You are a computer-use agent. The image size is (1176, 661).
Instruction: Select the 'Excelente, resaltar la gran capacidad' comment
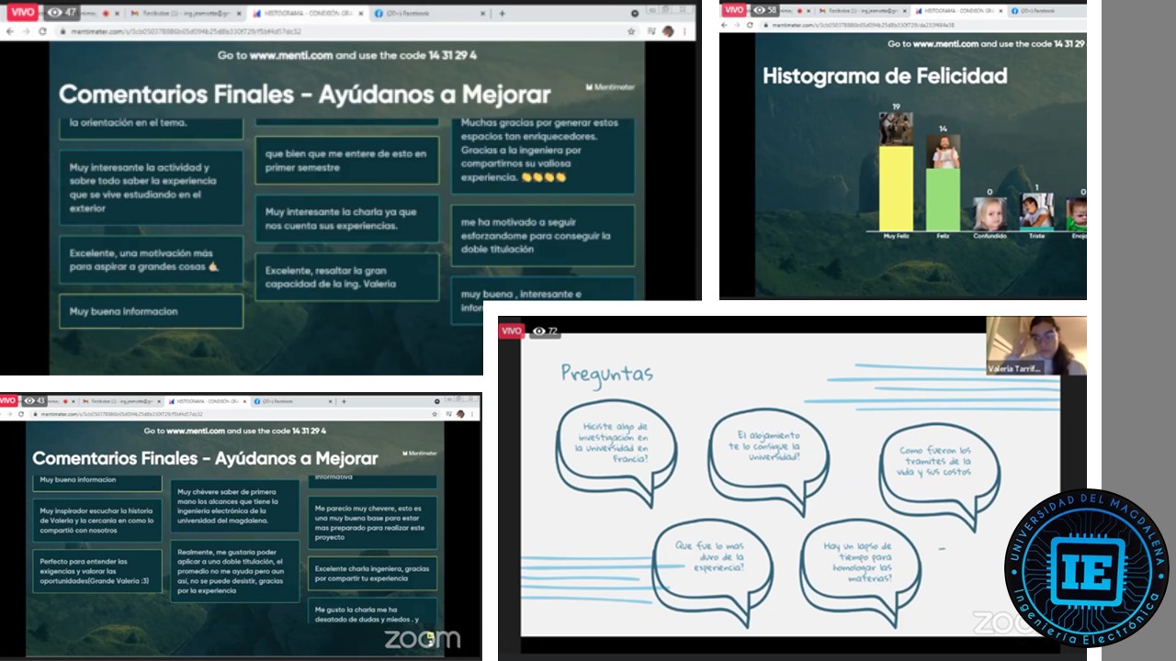point(347,277)
